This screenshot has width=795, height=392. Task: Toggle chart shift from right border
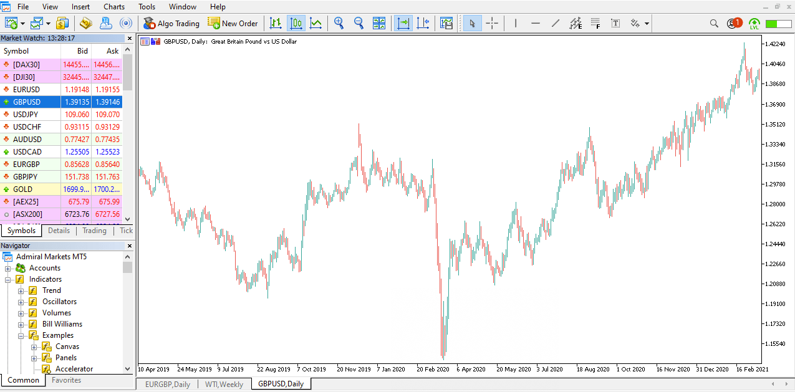click(423, 24)
